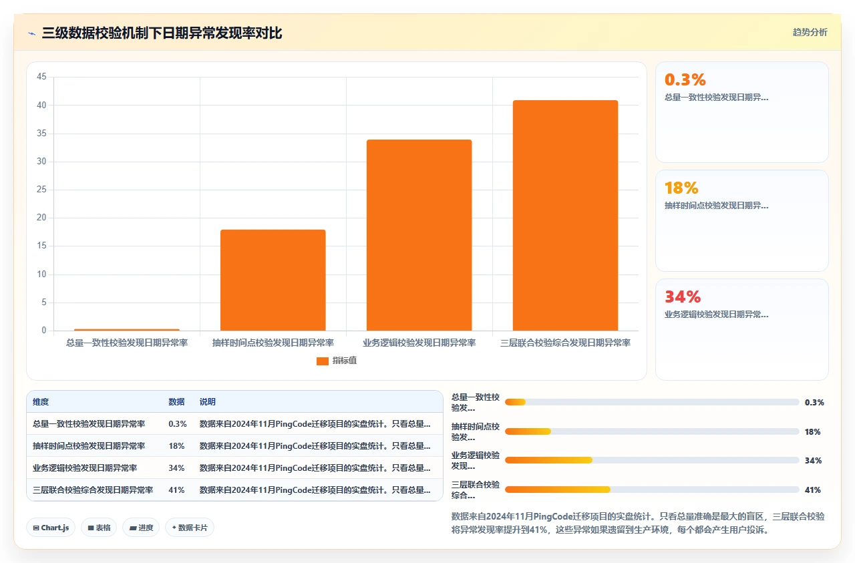Click the 数据 column header
855x563 pixels.
[176, 402]
